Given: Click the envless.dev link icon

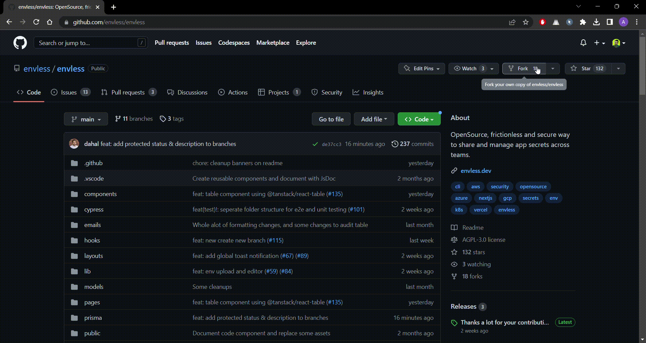Looking at the screenshot, I should 454,171.
